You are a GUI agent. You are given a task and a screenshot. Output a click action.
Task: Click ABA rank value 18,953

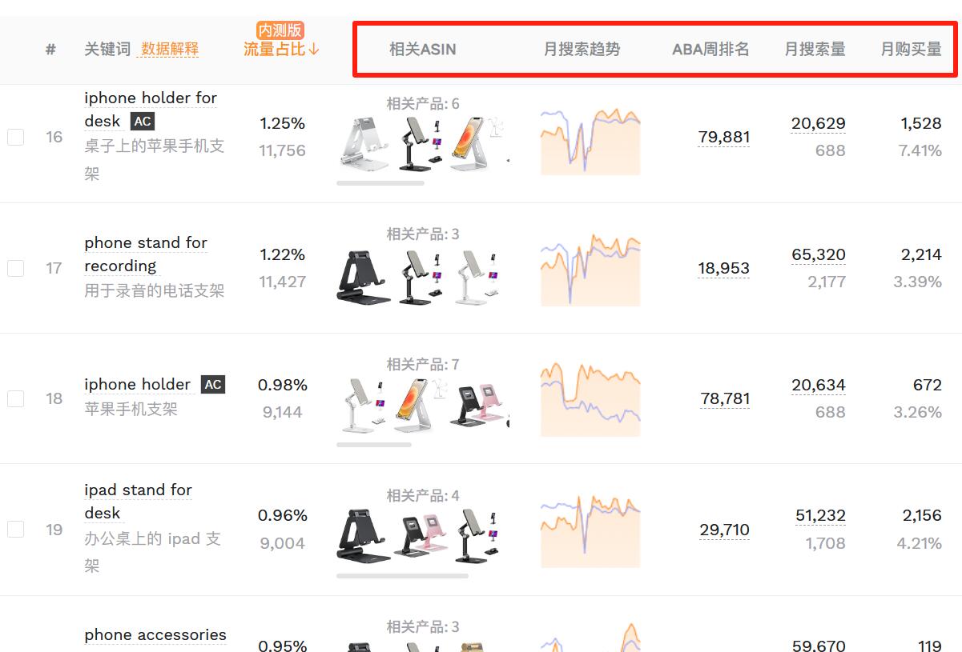pyautogui.click(x=723, y=268)
